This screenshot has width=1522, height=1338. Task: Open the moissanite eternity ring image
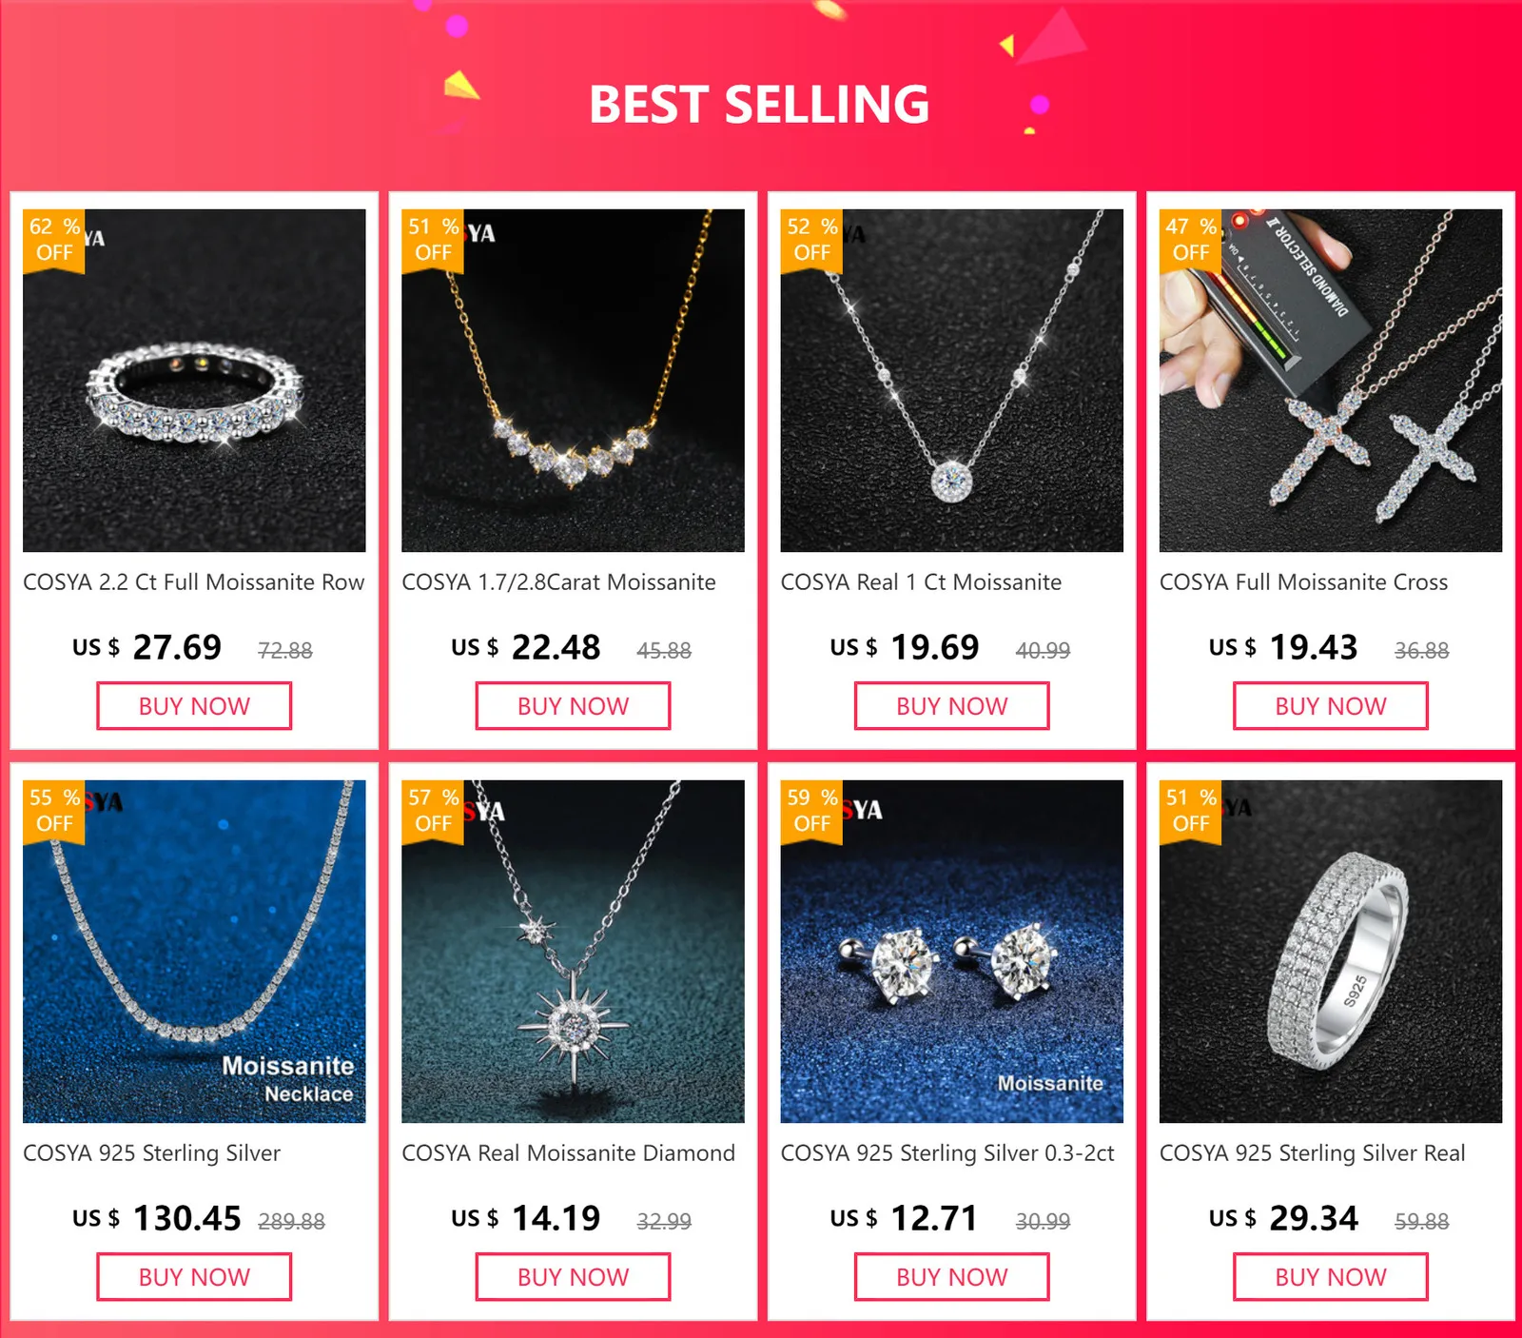click(194, 381)
